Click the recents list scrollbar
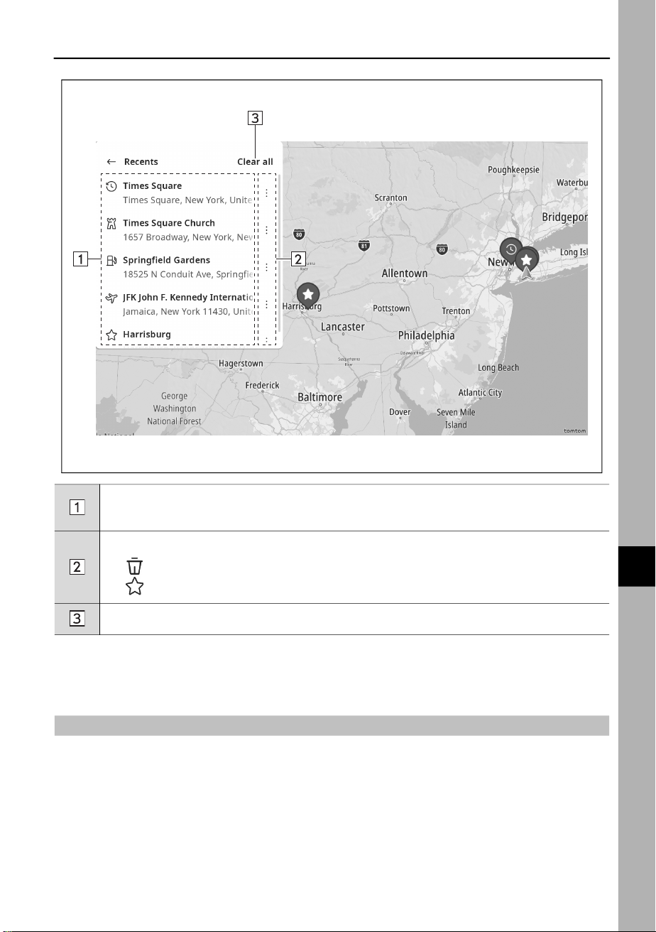Viewport: 656px width, 932px height. (x=279, y=253)
